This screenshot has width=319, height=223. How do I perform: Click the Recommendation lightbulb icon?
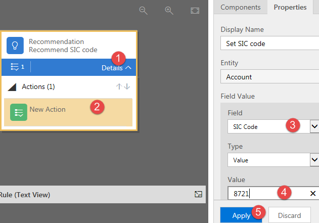coord(15,46)
